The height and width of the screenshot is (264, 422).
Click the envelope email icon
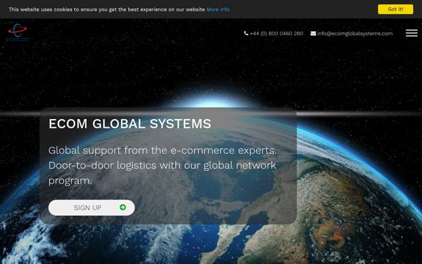tap(313, 33)
